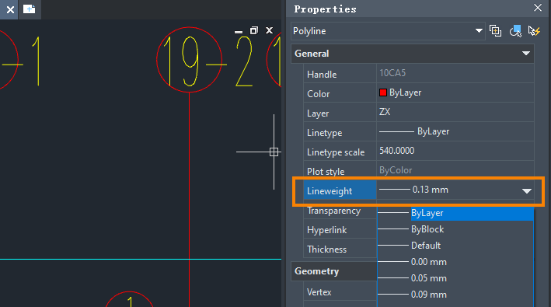Viewport: 551px width, 307px height.
Task: Select ByBlock lineweight option
Action: tap(455, 229)
